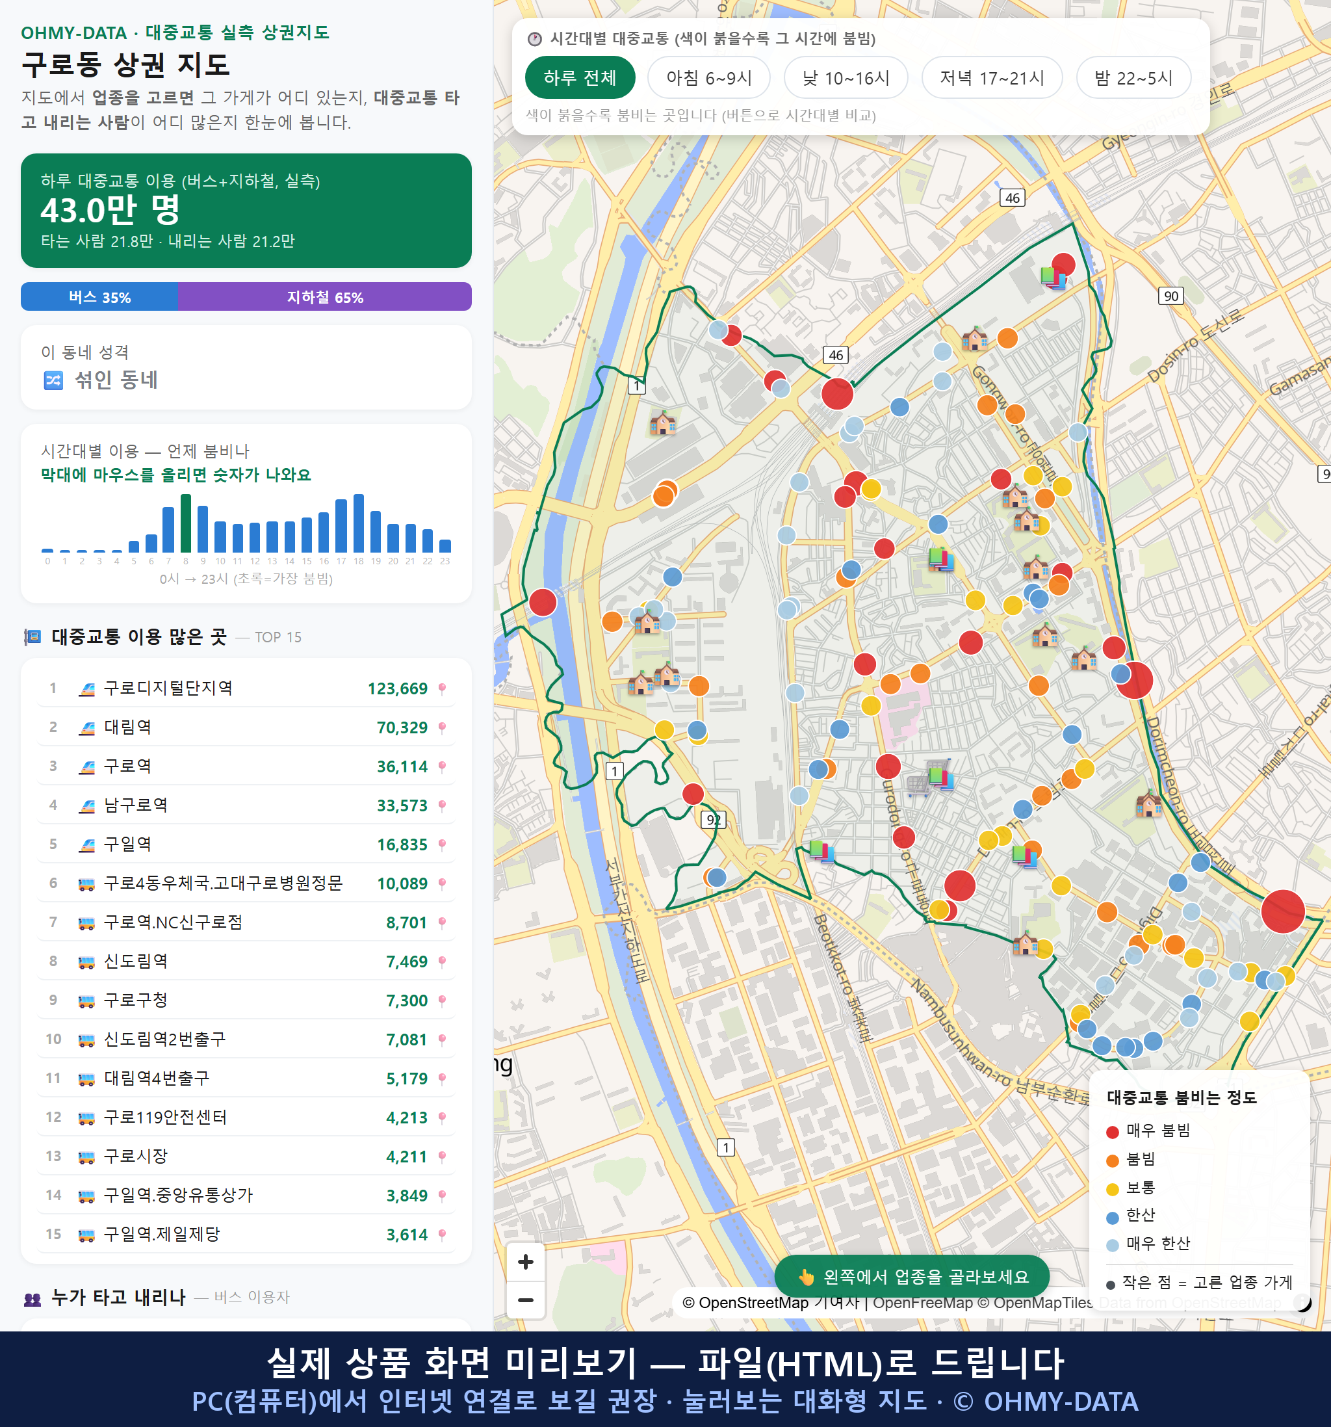Click the hour 18 bar in the hourly chart
1331x1427 pixels.
tap(359, 523)
